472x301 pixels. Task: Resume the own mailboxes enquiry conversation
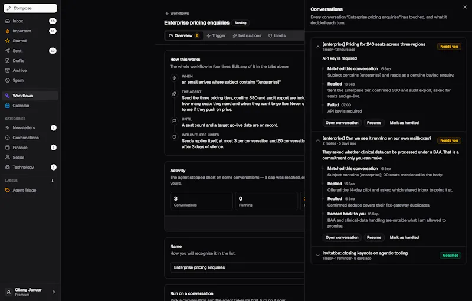point(374,237)
